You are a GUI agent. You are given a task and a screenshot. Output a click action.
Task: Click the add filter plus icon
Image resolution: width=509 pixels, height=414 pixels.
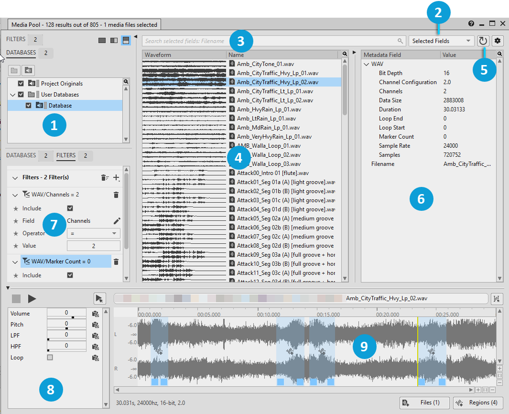pos(116,177)
